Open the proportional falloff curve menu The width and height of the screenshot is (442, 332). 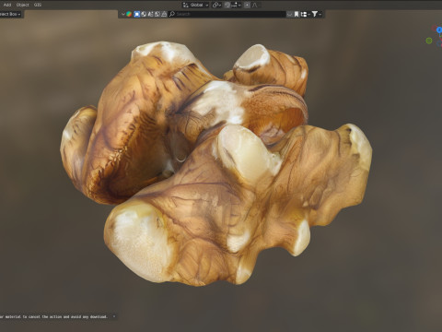[x=254, y=5]
